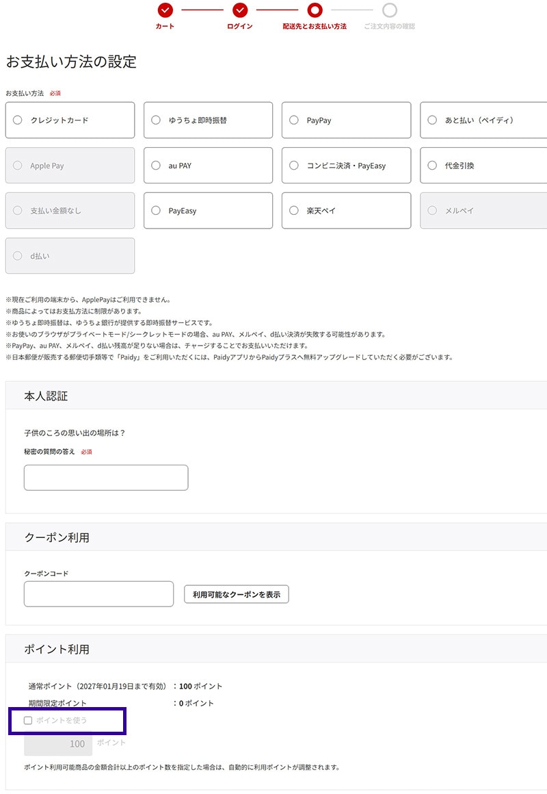Focus the 秘密の質問の答え input field
This screenshot has height=794, width=547.
pos(106,478)
